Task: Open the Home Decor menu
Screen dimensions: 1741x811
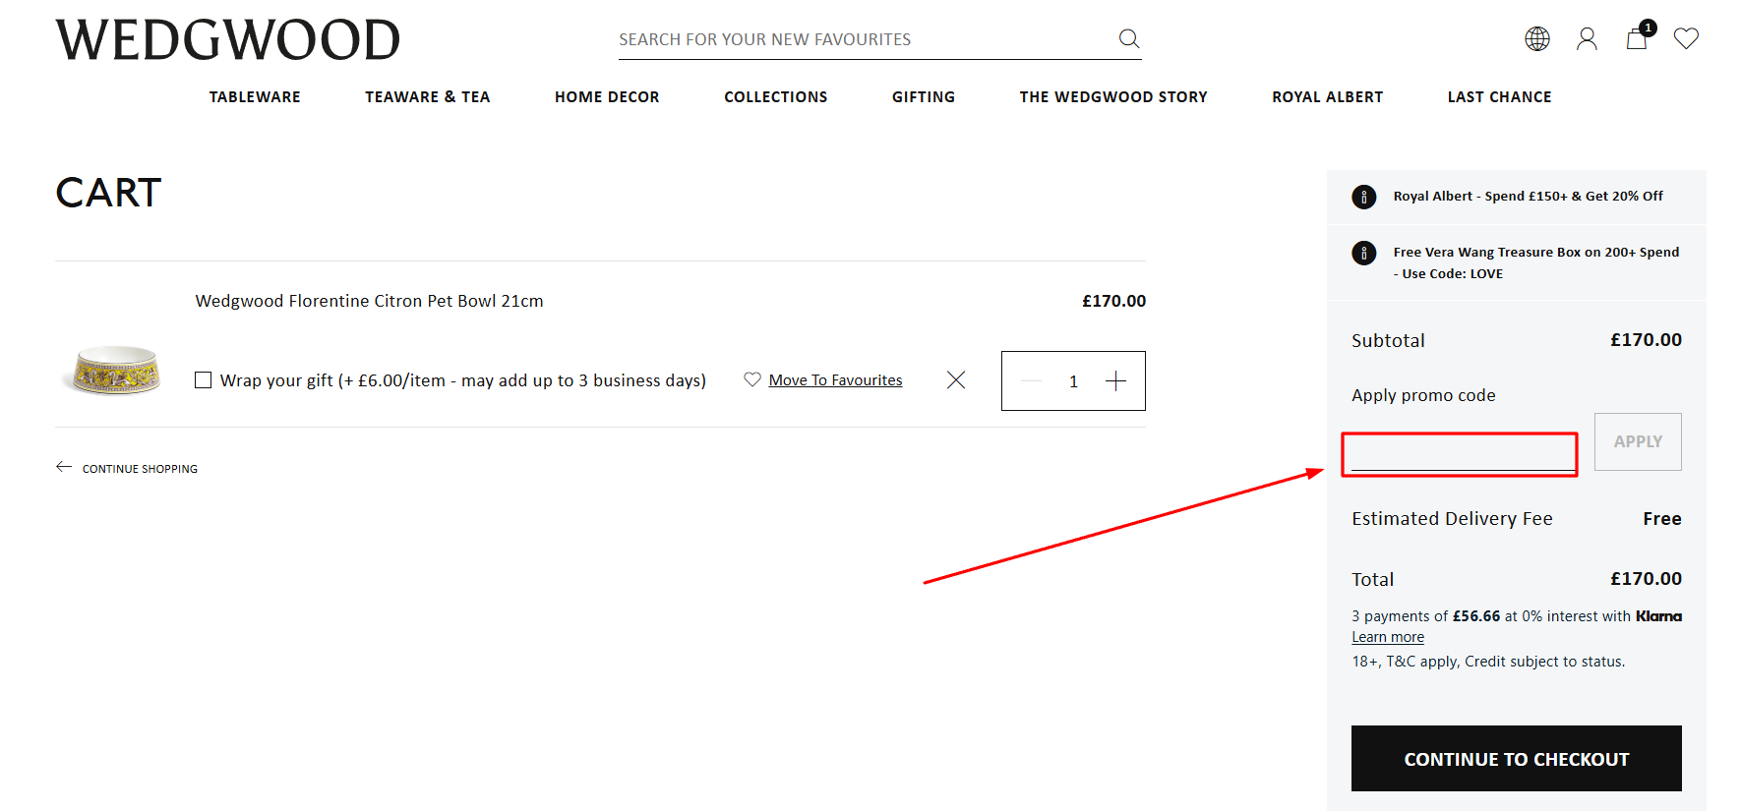Action: click(x=607, y=97)
